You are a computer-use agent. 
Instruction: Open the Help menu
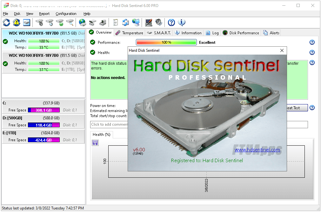coord(87,14)
